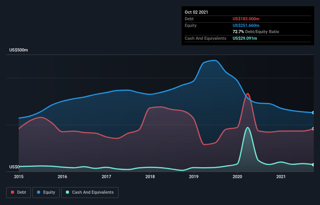Select the 2015 x-axis label
320x205 pixels.
pos(19,177)
